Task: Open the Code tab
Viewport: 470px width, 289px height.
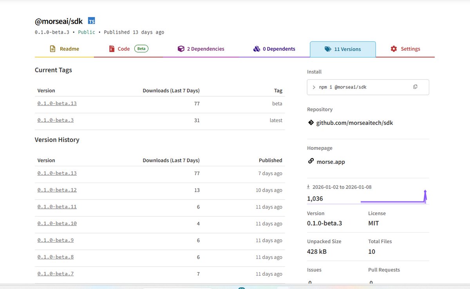Action: [124, 48]
